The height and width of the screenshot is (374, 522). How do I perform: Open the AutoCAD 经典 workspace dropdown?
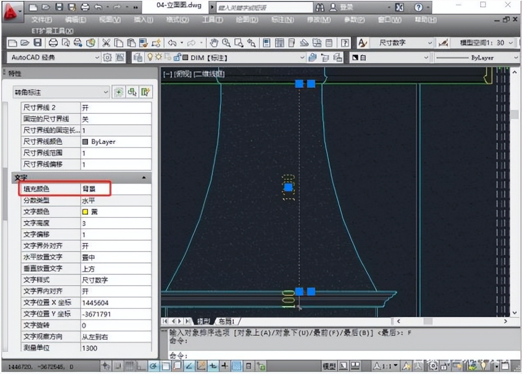pos(97,57)
